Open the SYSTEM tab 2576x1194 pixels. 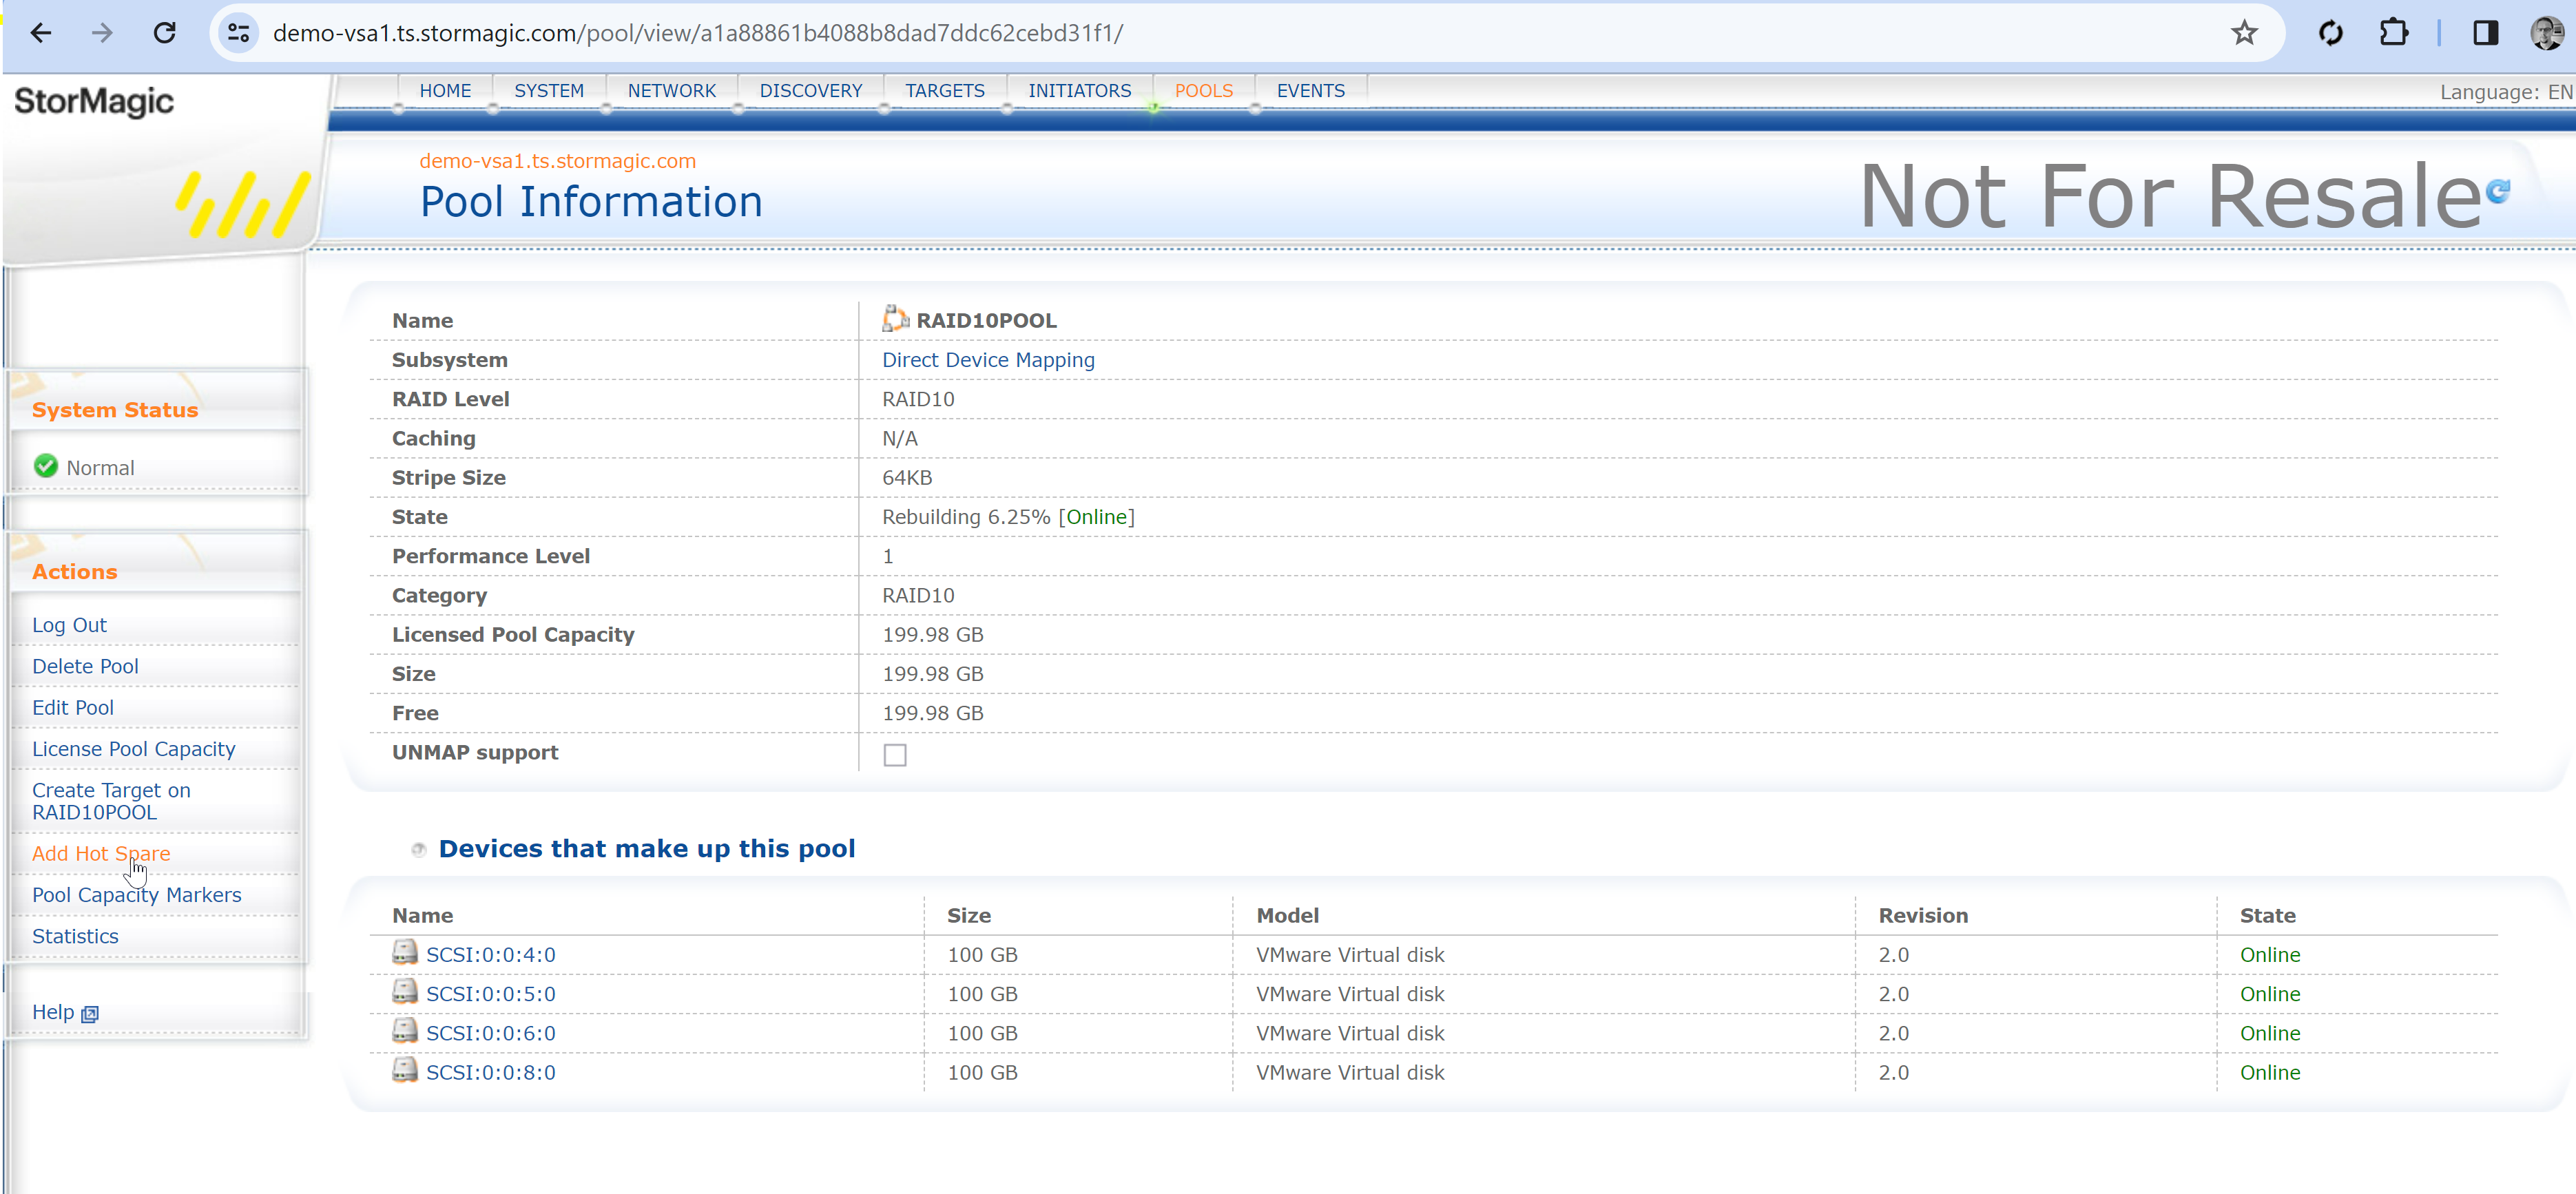[549, 91]
